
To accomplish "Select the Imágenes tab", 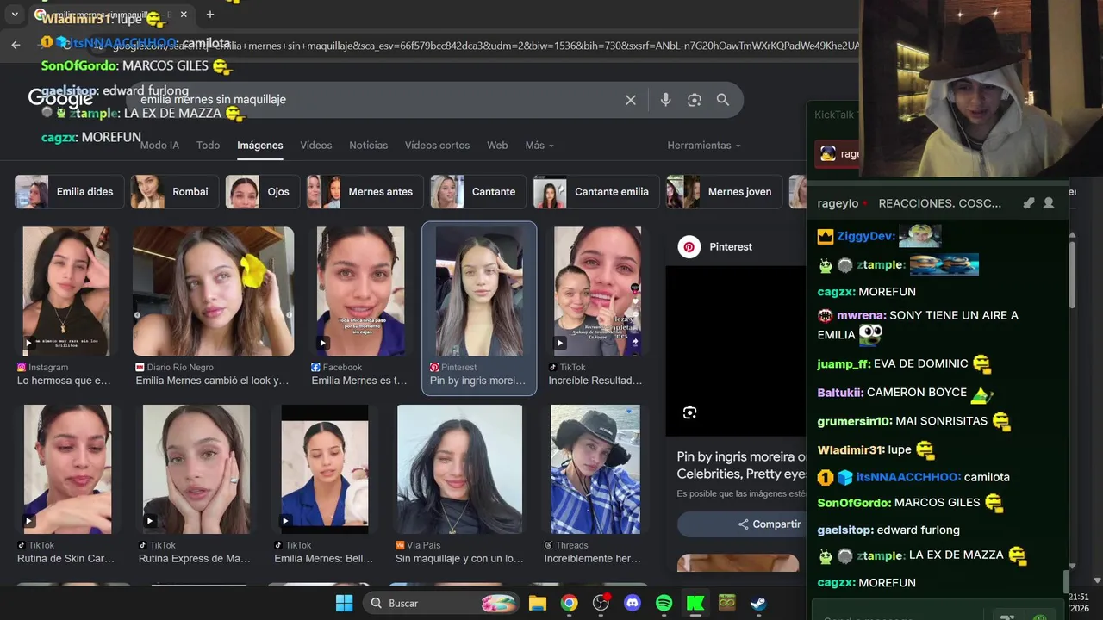I will click(x=260, y=146).
